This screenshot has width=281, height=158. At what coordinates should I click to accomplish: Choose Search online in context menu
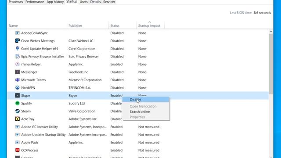[x=140, y=111]
